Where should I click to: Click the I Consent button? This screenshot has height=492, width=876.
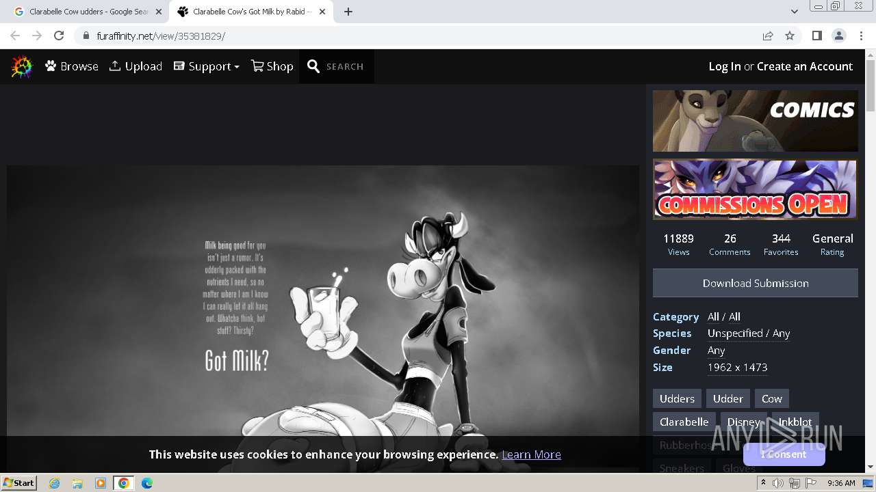(x=784, y=454)
